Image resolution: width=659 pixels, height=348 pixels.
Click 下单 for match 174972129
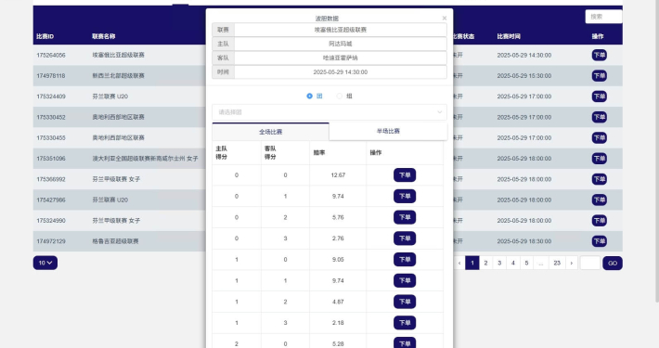click(x=599, y=241)
